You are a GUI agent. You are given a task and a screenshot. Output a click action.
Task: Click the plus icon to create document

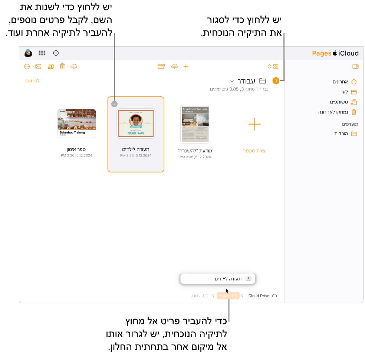pyautogui.click(x=186, y=66)
